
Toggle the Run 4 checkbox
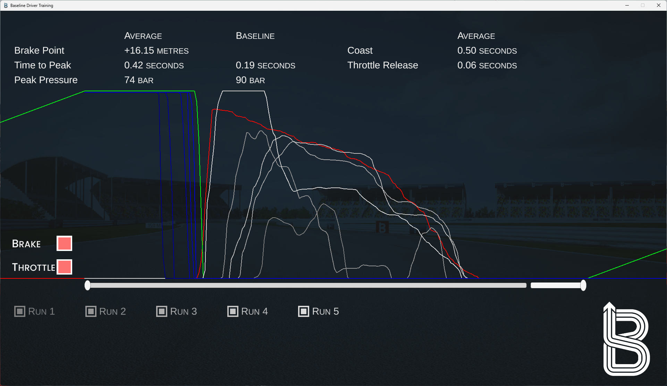point(233,311)
